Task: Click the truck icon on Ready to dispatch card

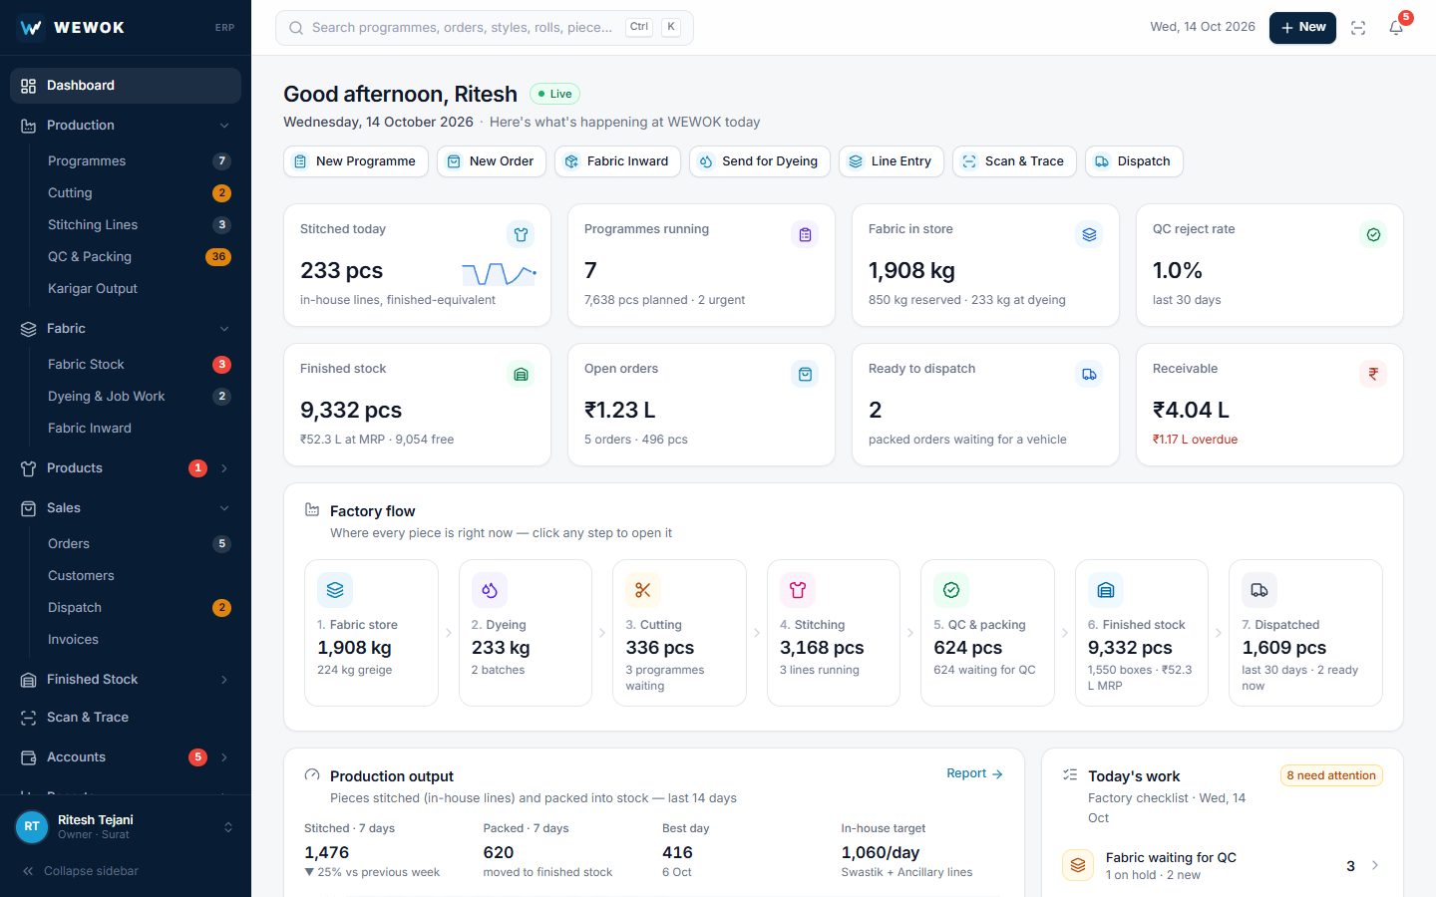Action: point(1089,374)
